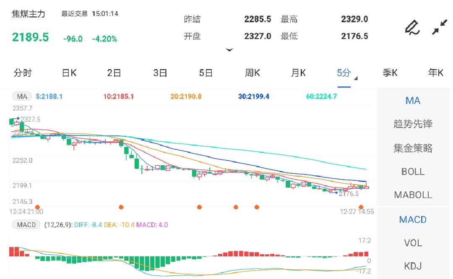
Task: Select MABOLL indicator
Action: pyautogui.click(x=413, y=195)
